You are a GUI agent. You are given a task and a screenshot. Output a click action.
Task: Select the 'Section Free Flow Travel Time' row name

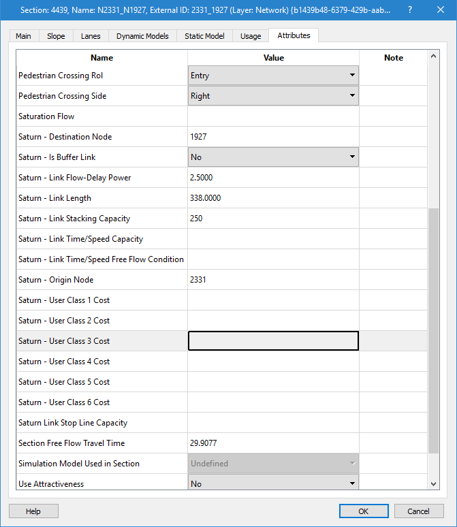coord(72,443)
